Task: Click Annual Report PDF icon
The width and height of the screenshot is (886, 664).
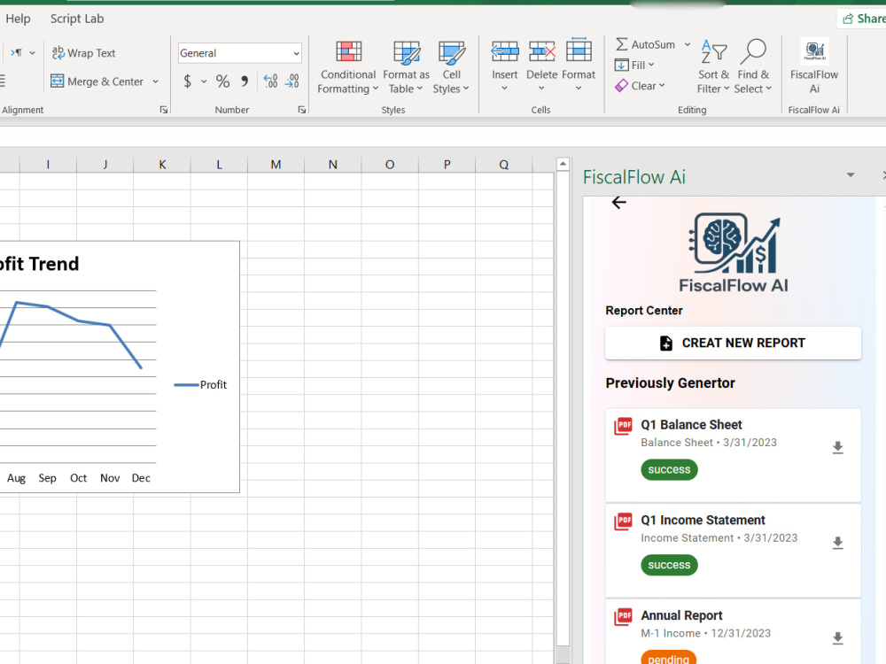Action: (623, 616)
